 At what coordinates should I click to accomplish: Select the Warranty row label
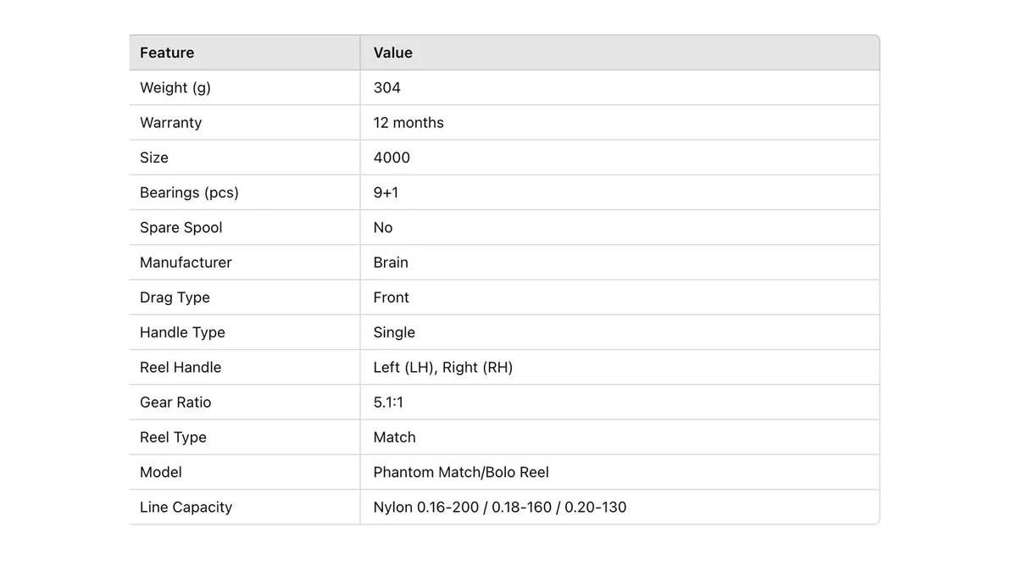(170, 123)
